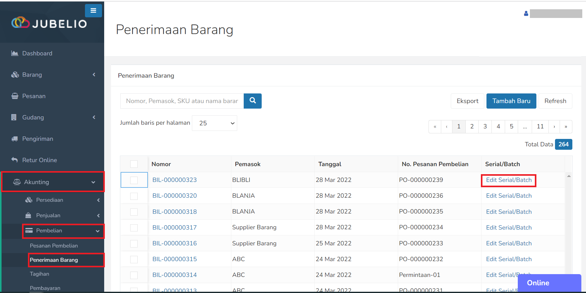Open receipt BIL-000000316 link
Image resolution: width=586 pixels, height=293 pixels.
pyautogui.click(x=175, y=243)
